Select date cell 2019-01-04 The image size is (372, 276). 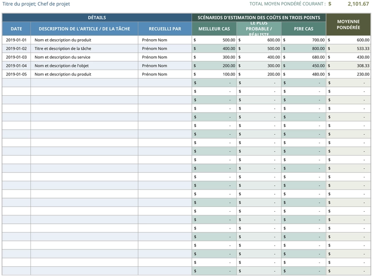(16, 66)
